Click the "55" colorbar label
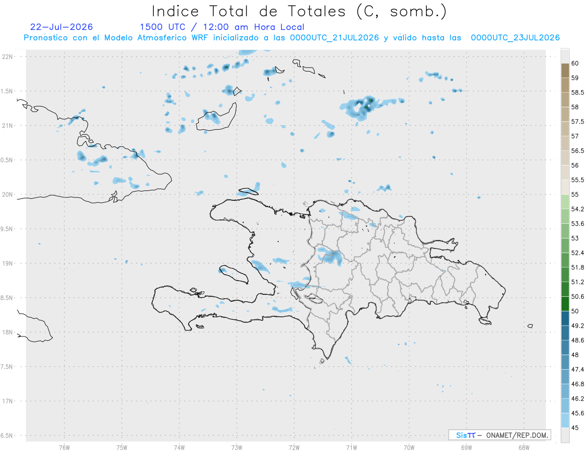The height and width of the screenshot is (454, 588). (x=575, y=194)
